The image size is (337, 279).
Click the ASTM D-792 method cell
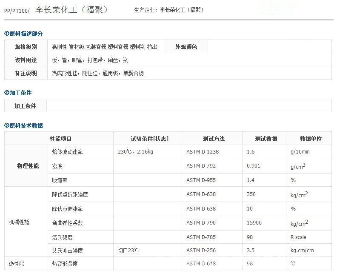coord(212,166)
